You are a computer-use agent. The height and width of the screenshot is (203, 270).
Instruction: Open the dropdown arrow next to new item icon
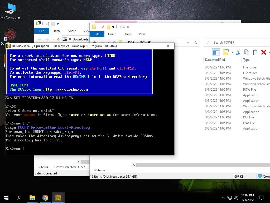coord(232,52)
